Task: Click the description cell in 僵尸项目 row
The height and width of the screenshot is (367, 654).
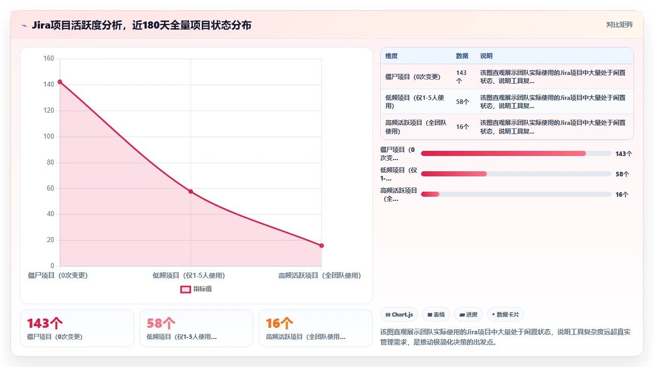Action: (554, 77)
